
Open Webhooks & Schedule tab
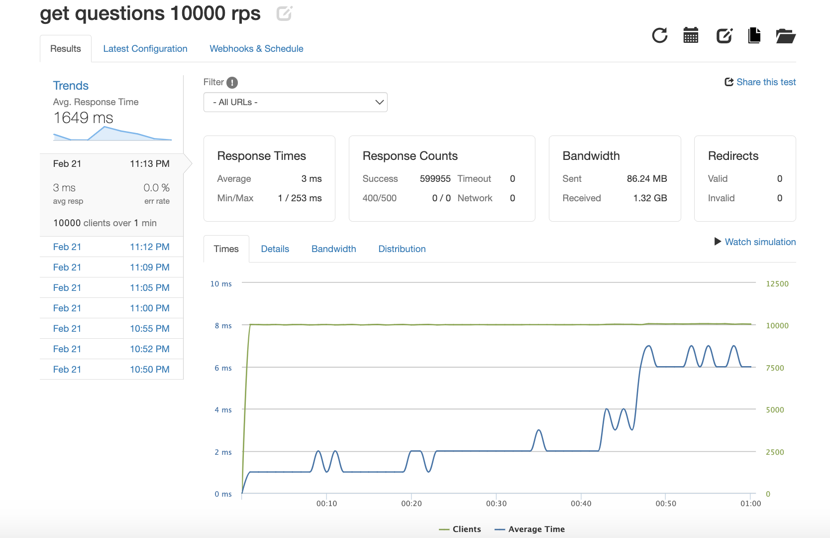tap(256, 49)
